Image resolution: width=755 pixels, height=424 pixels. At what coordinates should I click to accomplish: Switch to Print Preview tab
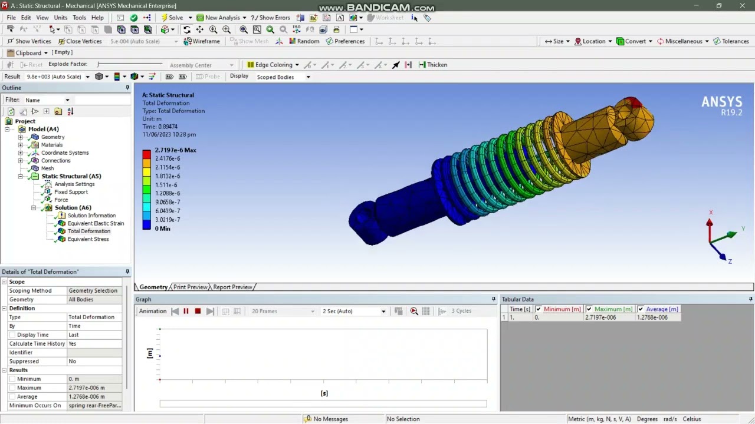point(190,287)
